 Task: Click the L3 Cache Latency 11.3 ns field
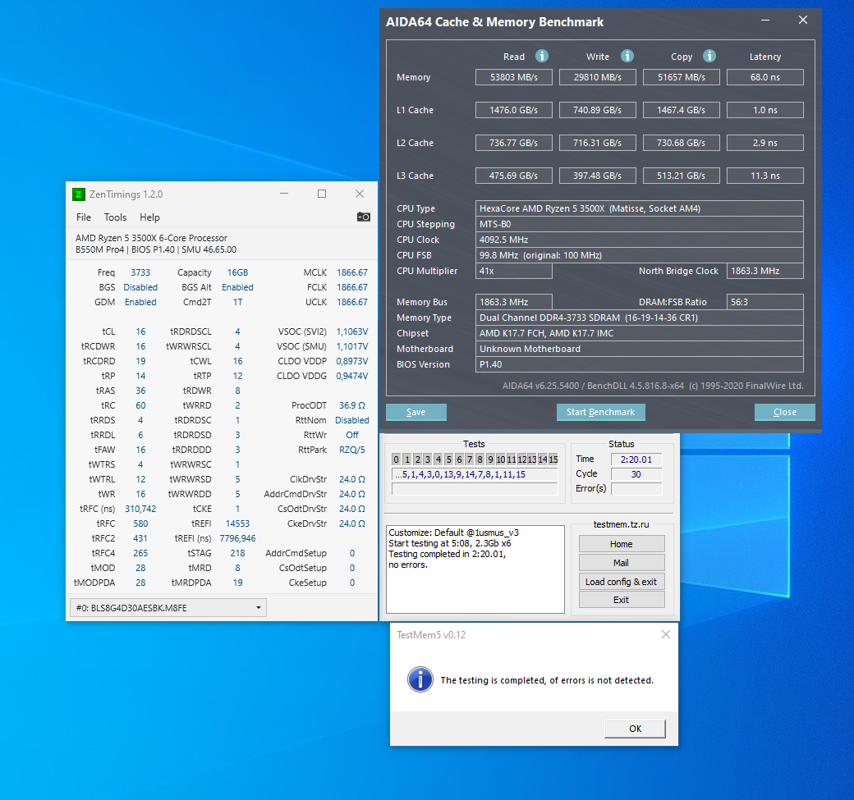coord(765,176)
